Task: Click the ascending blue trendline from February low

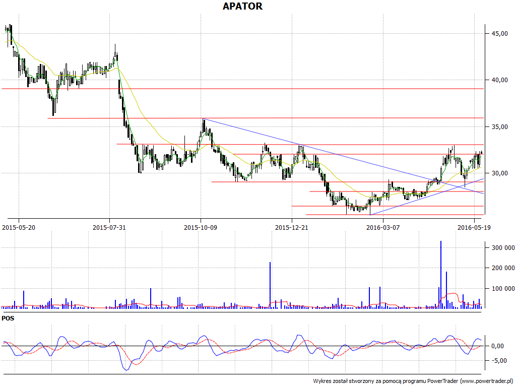Action: [x=427, y=197]
